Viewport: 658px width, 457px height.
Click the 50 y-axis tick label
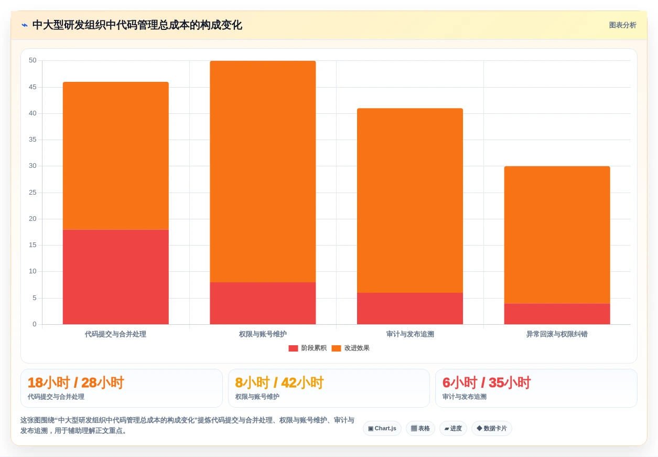(x=33, y=60)
